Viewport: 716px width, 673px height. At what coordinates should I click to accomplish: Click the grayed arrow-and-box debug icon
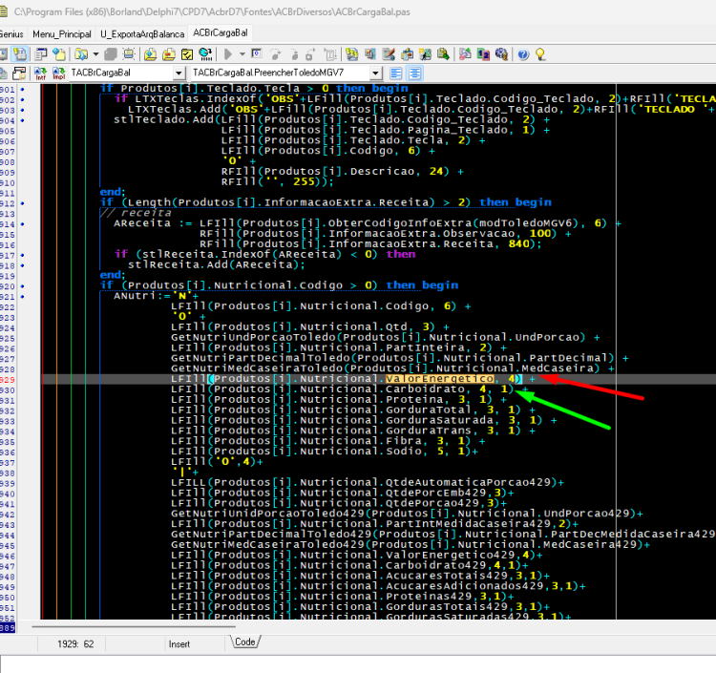pos(310,54)
